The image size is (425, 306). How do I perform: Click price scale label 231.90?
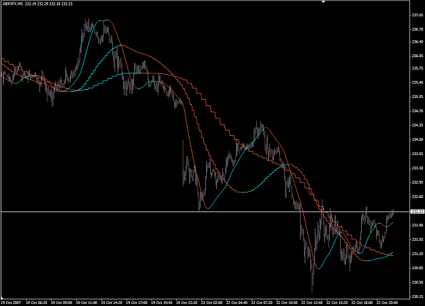(418, 225)
